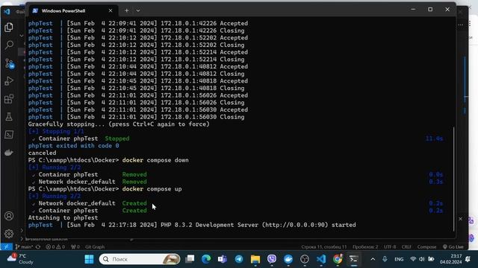Switch to Visual Studio Code from taskbar

[x=321, y=259]
